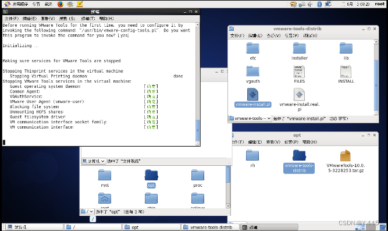Open Places (P) menu in opt window
Screen dimensions: 388x231
(292, 142)
